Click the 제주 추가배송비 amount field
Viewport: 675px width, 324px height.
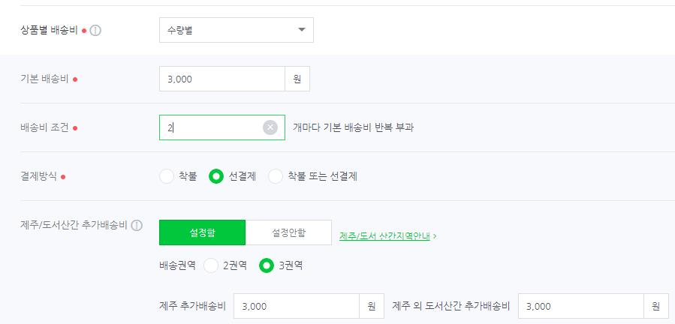click(297, 306)
